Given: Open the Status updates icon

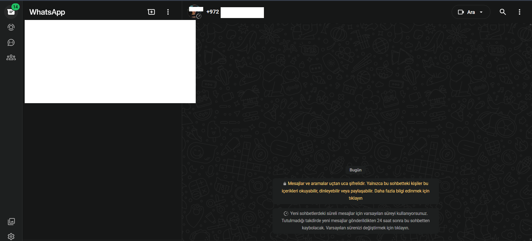Looking at the screenshot, I should pyautogui.click(x=11, y=27).
